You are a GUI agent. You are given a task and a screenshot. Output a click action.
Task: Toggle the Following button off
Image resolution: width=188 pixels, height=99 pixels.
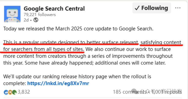click(152, 8)
